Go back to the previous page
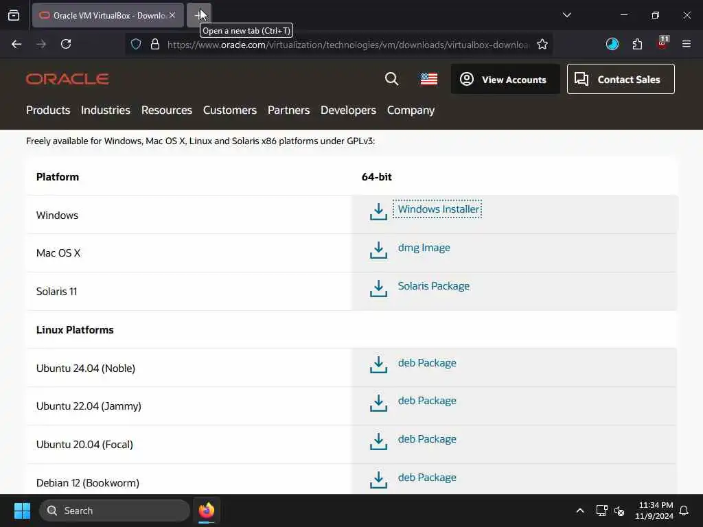 [16, 44]
